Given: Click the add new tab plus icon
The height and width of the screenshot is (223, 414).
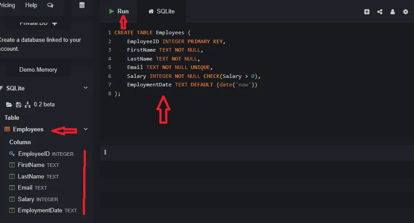Looking at the screenshot, I should 367,12.
